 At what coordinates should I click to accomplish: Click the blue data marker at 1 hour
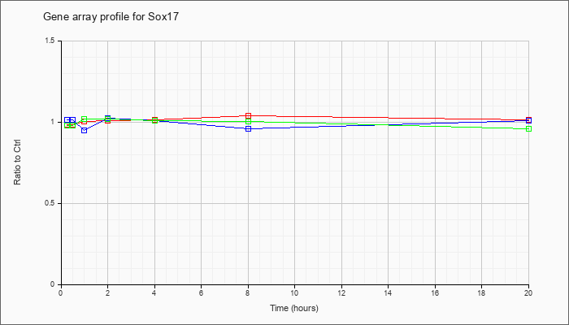point(85,130)
